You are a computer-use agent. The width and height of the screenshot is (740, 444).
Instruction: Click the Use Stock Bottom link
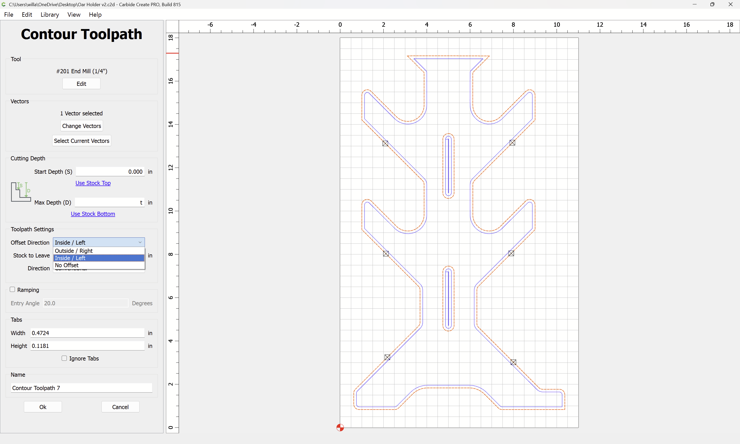pos(93,214)
